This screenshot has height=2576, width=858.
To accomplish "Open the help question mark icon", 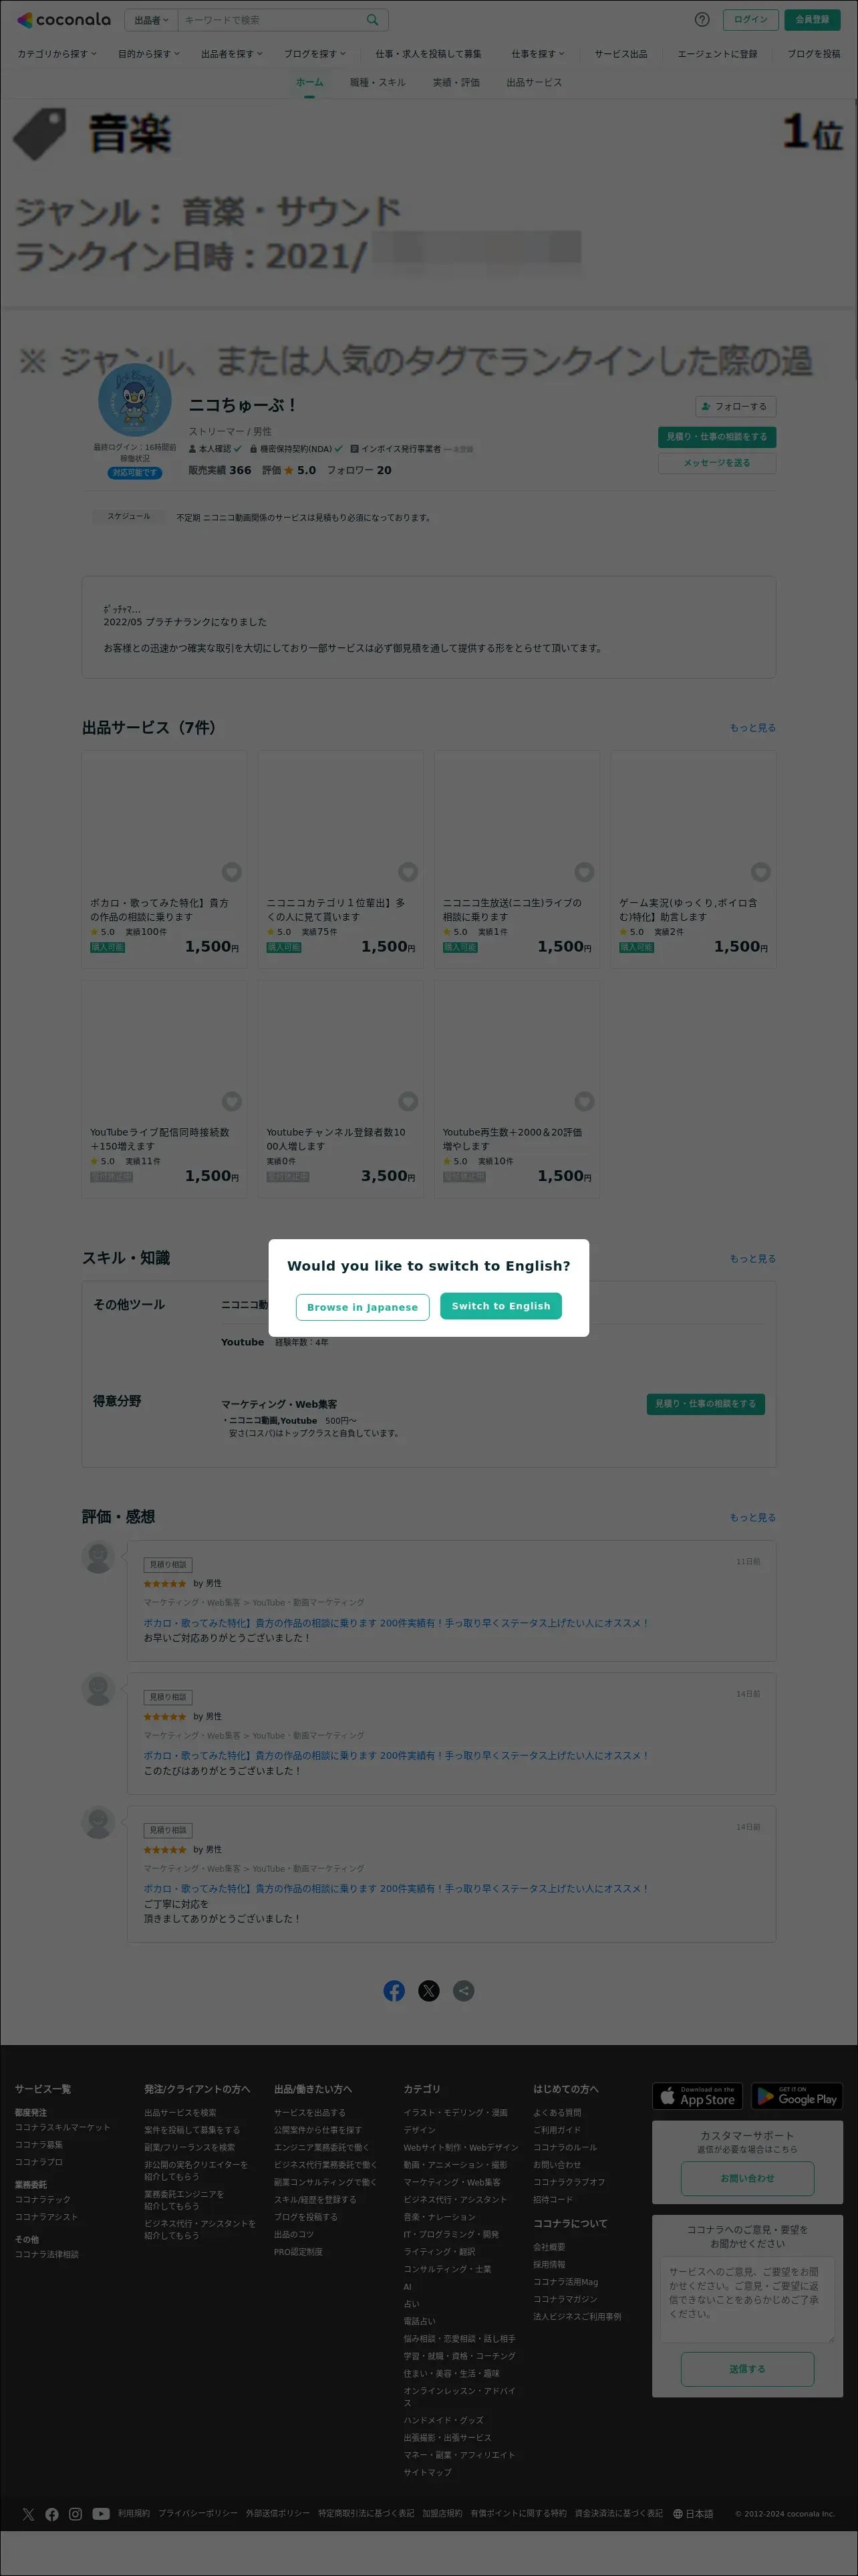I will [x=701, y=19].
